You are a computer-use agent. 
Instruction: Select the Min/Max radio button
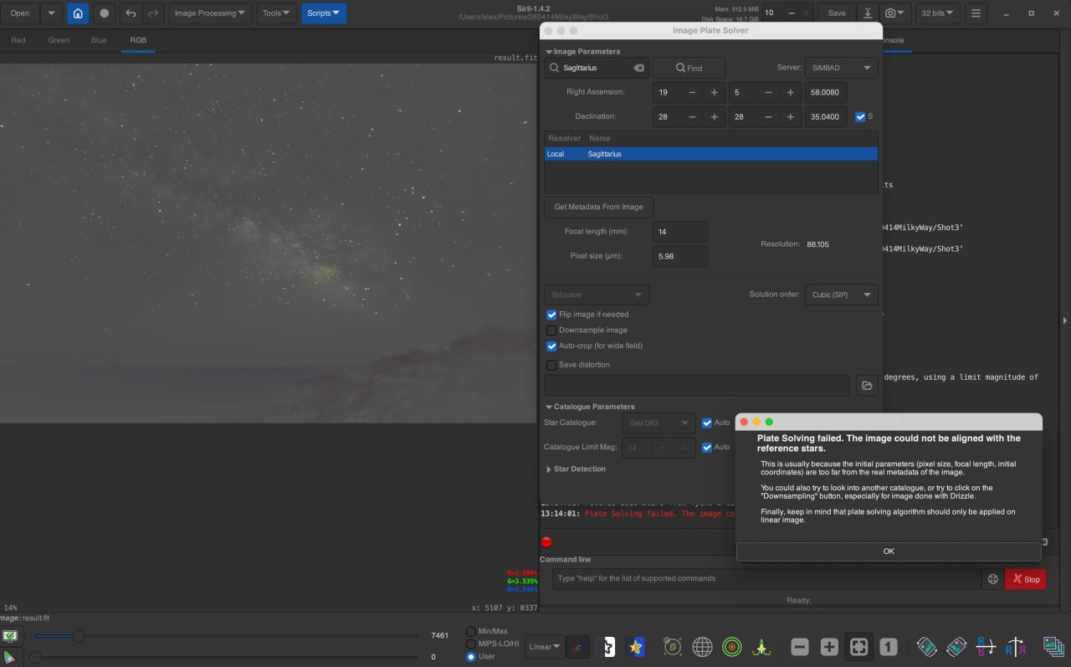[471, 631]
